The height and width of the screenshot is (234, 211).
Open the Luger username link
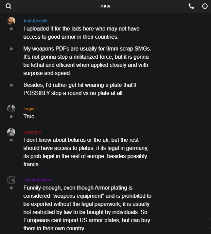click(x=29, y=109)
